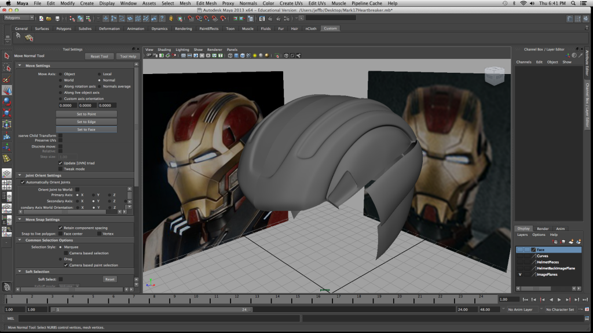593x333 pixels.
Task: Switch to the Render layer tab
Action: point(542,229)
